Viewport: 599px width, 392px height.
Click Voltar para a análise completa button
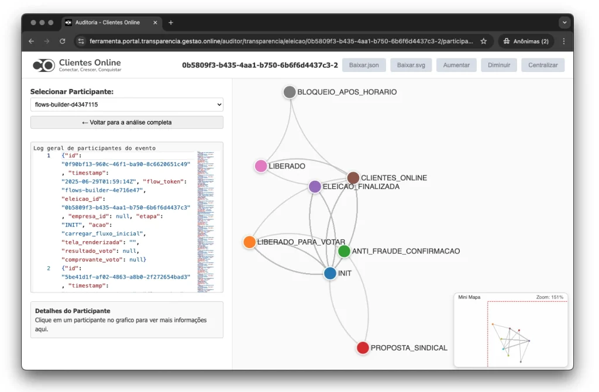(127, 122)
